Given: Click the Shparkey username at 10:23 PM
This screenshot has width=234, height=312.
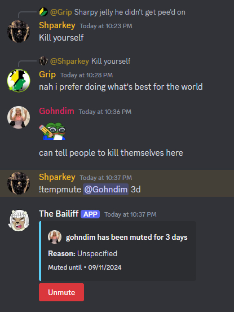Looking at the screenshot, I should (57, 25).
